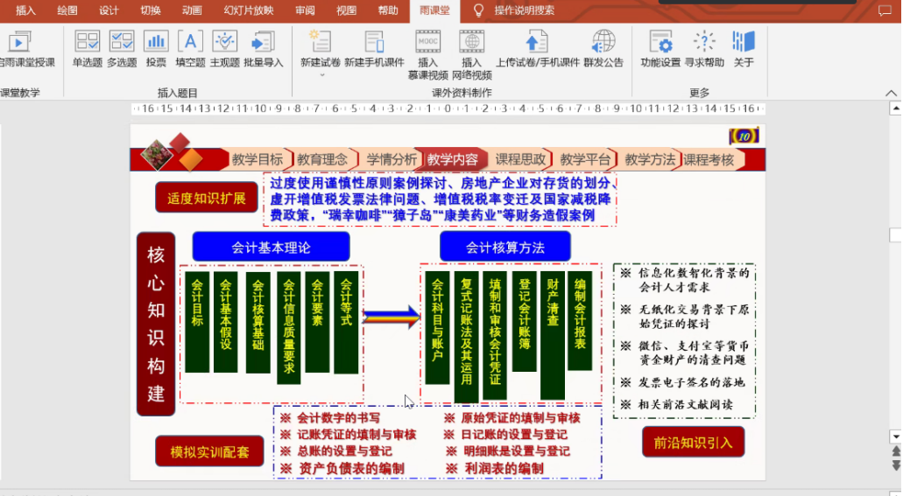Screen dimensions: 903x496
Task: Open the 动画 ribbon tab
Action: point(192,10)
